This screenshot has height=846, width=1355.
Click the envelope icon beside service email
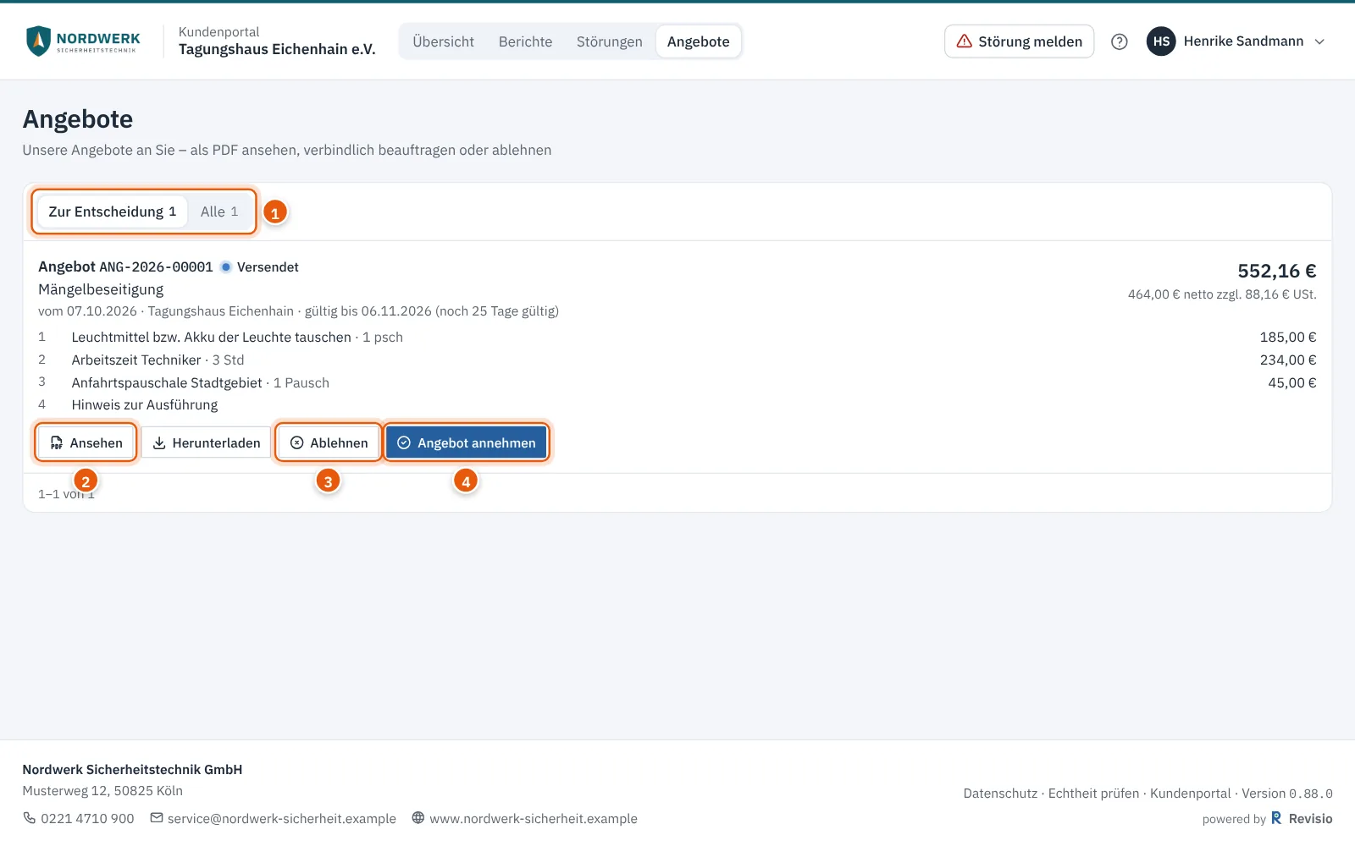tap(157, 818)
